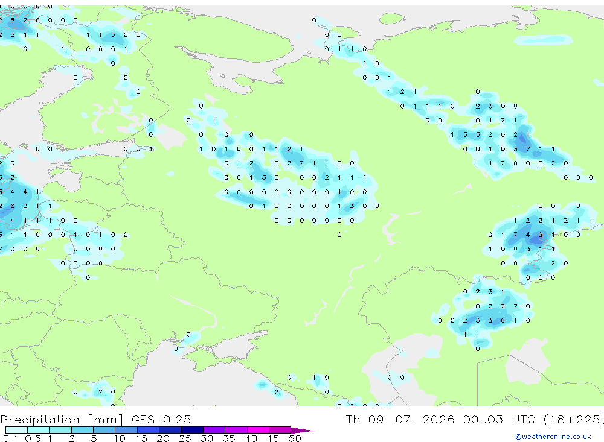Click the 1–2 mm legend color segment
604x442 pixels.
pyautogui.click(x=60, y=430)
